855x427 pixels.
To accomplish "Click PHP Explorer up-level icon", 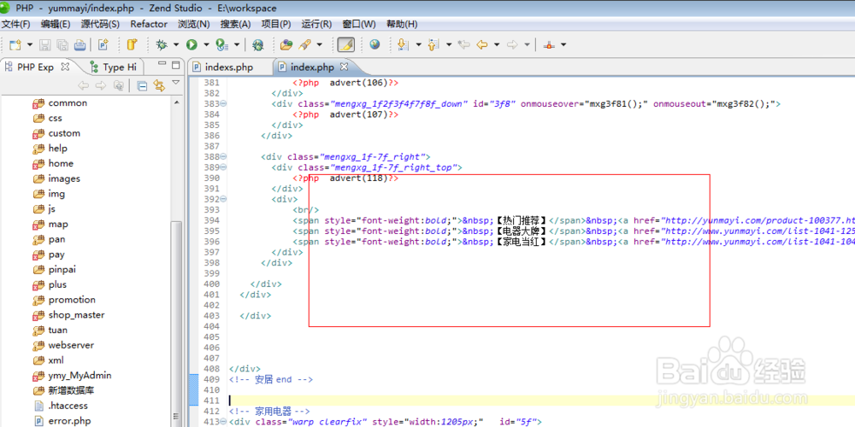I will tap(118, 85).
